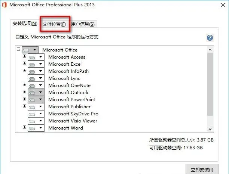
Task: Open install option dropdown for Microsoft SkyDrive Pro
Action: [x=36, y=114]
